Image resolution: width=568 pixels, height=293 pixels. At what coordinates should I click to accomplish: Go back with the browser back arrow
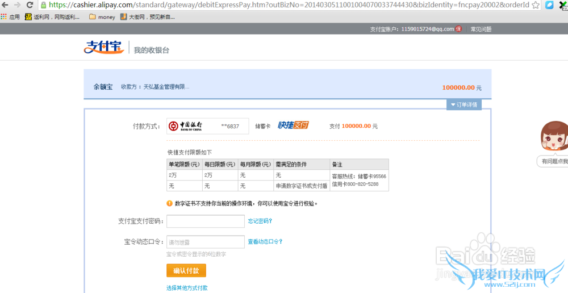pos(6,5)
